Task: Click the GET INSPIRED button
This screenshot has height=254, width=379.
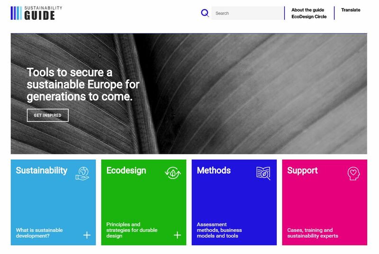Action: pos(48,115)
